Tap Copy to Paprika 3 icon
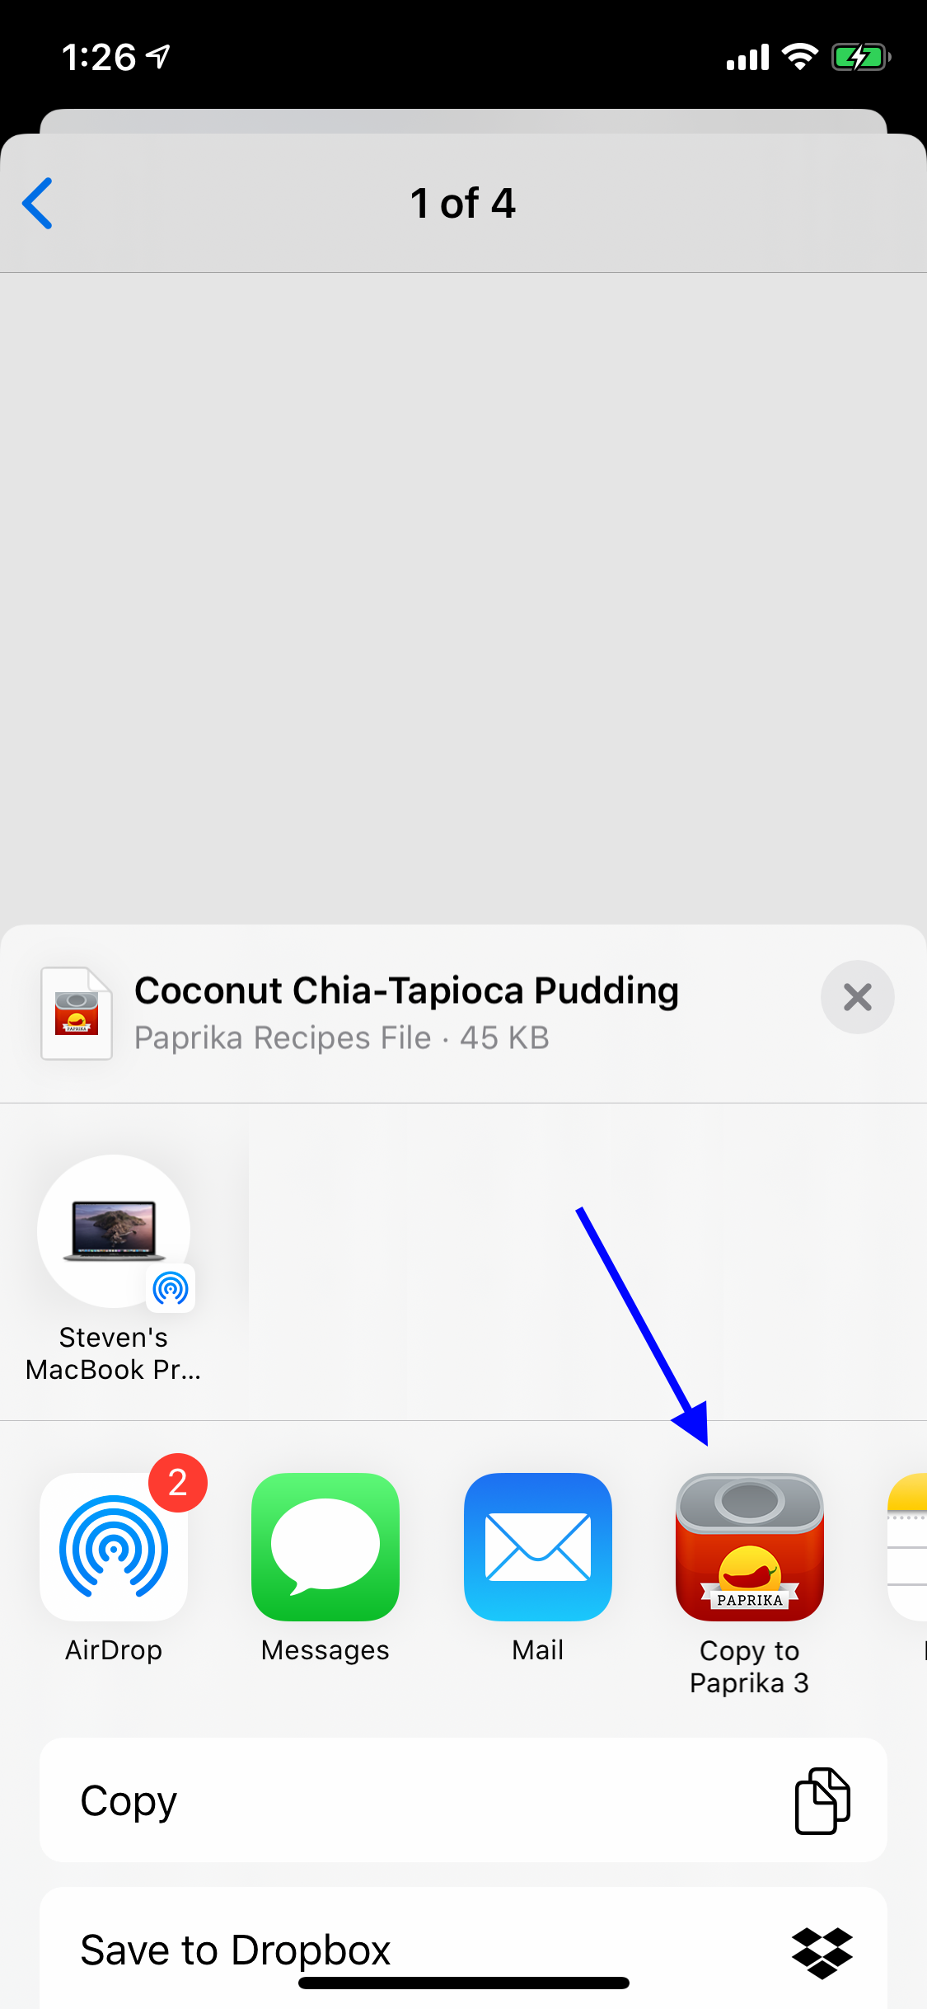This screenshot has width=927, height=2009. [x=750, y=1546]
